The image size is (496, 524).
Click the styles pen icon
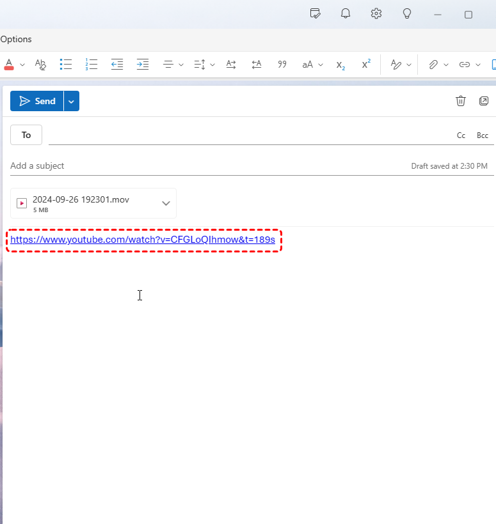(396, 64)
